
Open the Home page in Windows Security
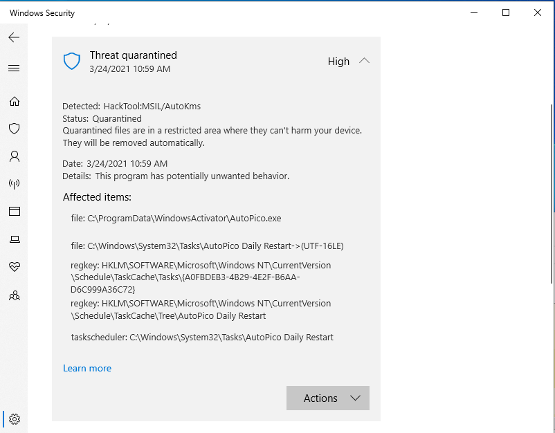click(14, 101)
